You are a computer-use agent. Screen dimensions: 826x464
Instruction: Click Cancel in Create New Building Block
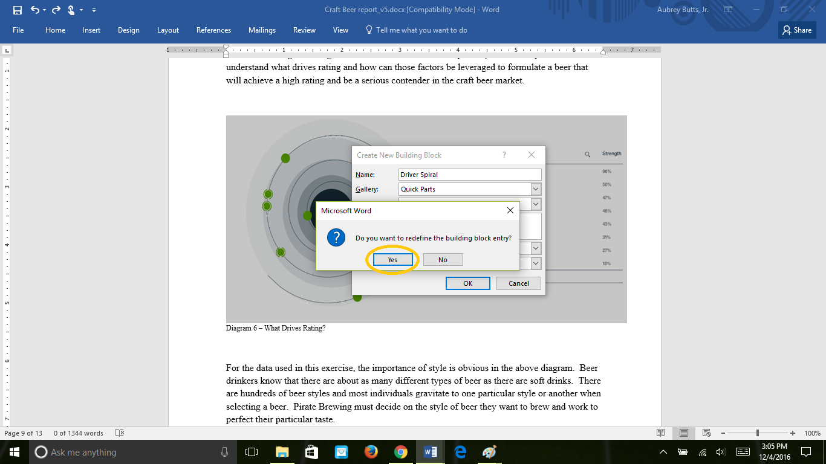519,283
